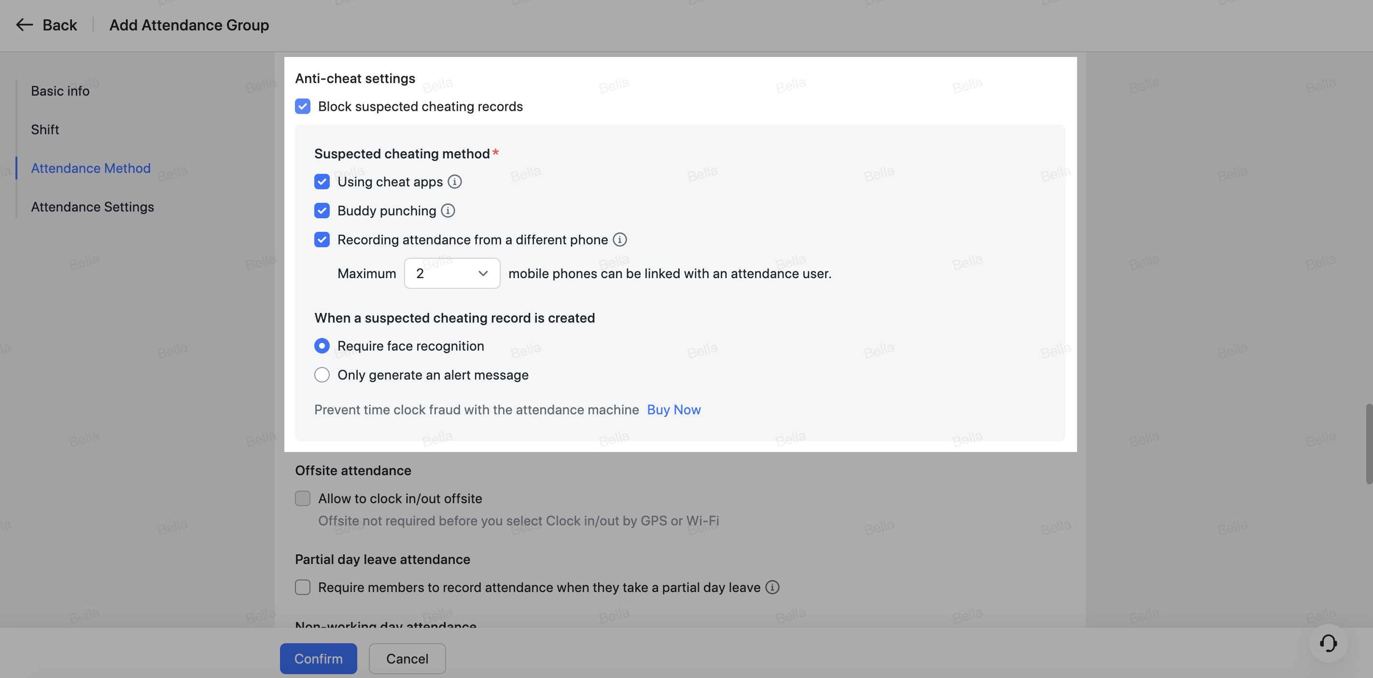Viewport: 1373px width, 678px height.
Task: Uncheck the Using cheat apps checkbox
Action: pyautogui.click(x=322, y=182)
